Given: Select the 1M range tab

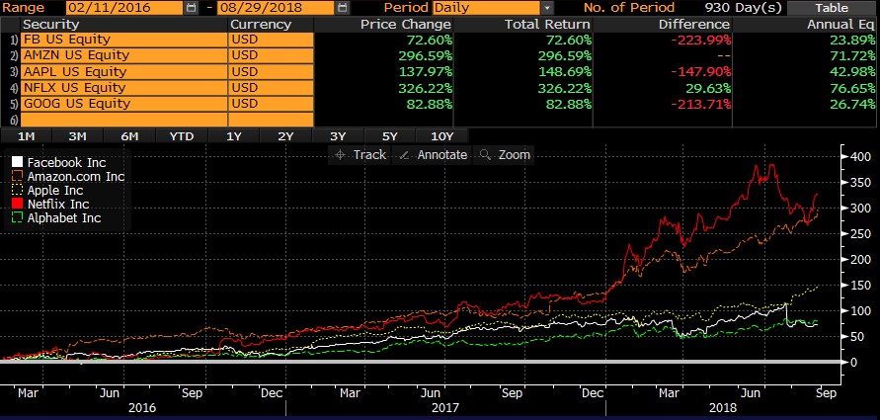Looking at the screenshot, I should pyautogui.click(x=26, y=136).
